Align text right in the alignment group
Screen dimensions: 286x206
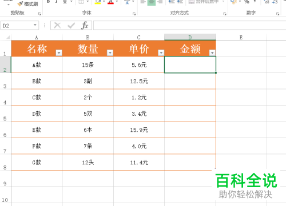click(x=160, y=2)
